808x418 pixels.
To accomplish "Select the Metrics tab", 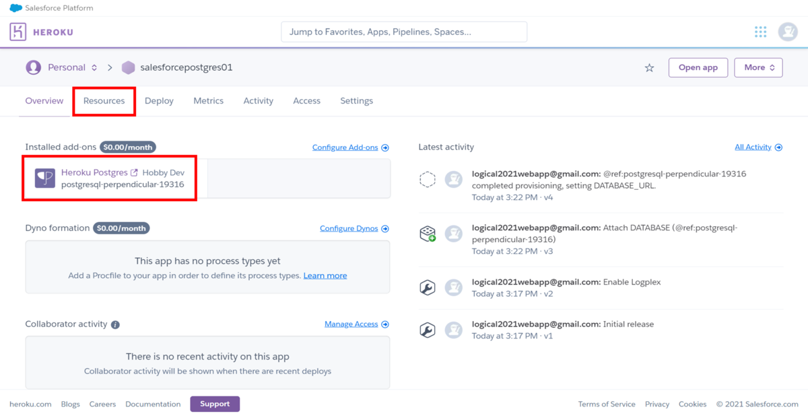I will tap(209, 101).
